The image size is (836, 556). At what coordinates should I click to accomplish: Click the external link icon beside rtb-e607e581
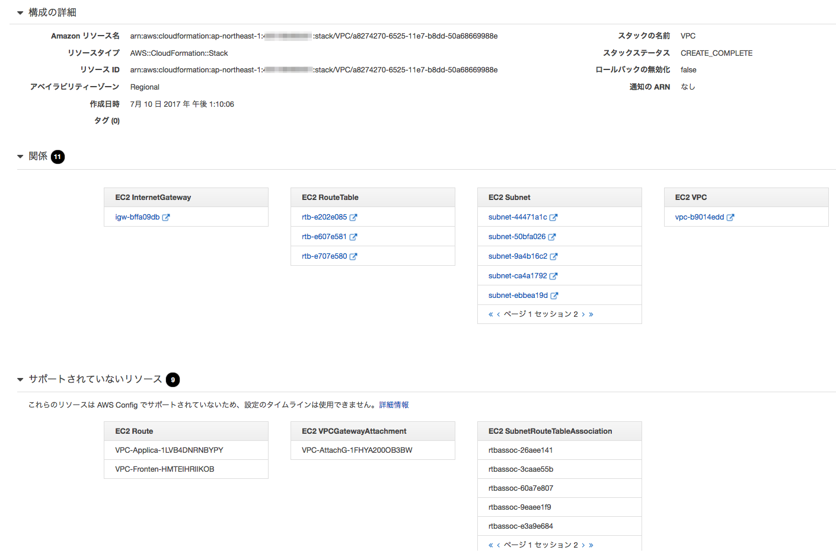(x=353, y=237)
